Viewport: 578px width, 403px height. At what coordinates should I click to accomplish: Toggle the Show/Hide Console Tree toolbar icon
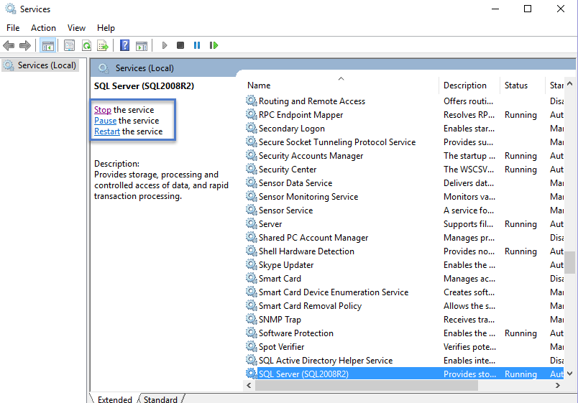coord(48,46)
